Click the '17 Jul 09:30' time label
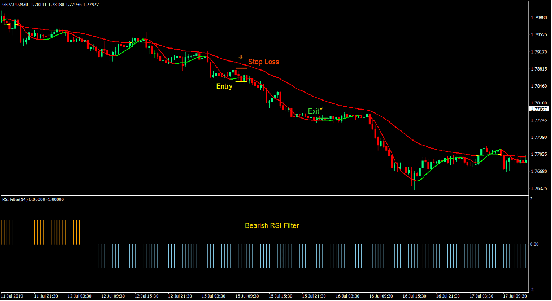The height and width of the screenshot is (301, 552). tap(515, 296)
